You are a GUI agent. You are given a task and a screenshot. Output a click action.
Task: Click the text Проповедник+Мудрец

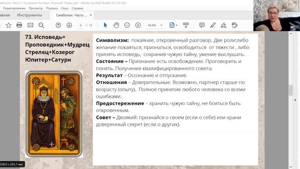(57, 45)
